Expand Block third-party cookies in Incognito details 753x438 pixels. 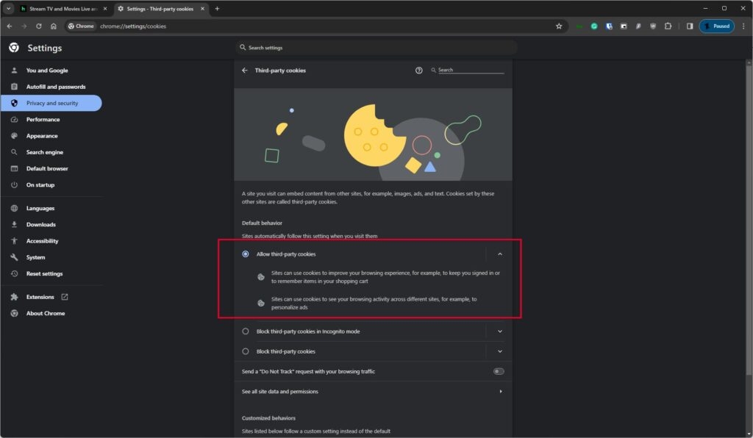[x=500, y=331]
